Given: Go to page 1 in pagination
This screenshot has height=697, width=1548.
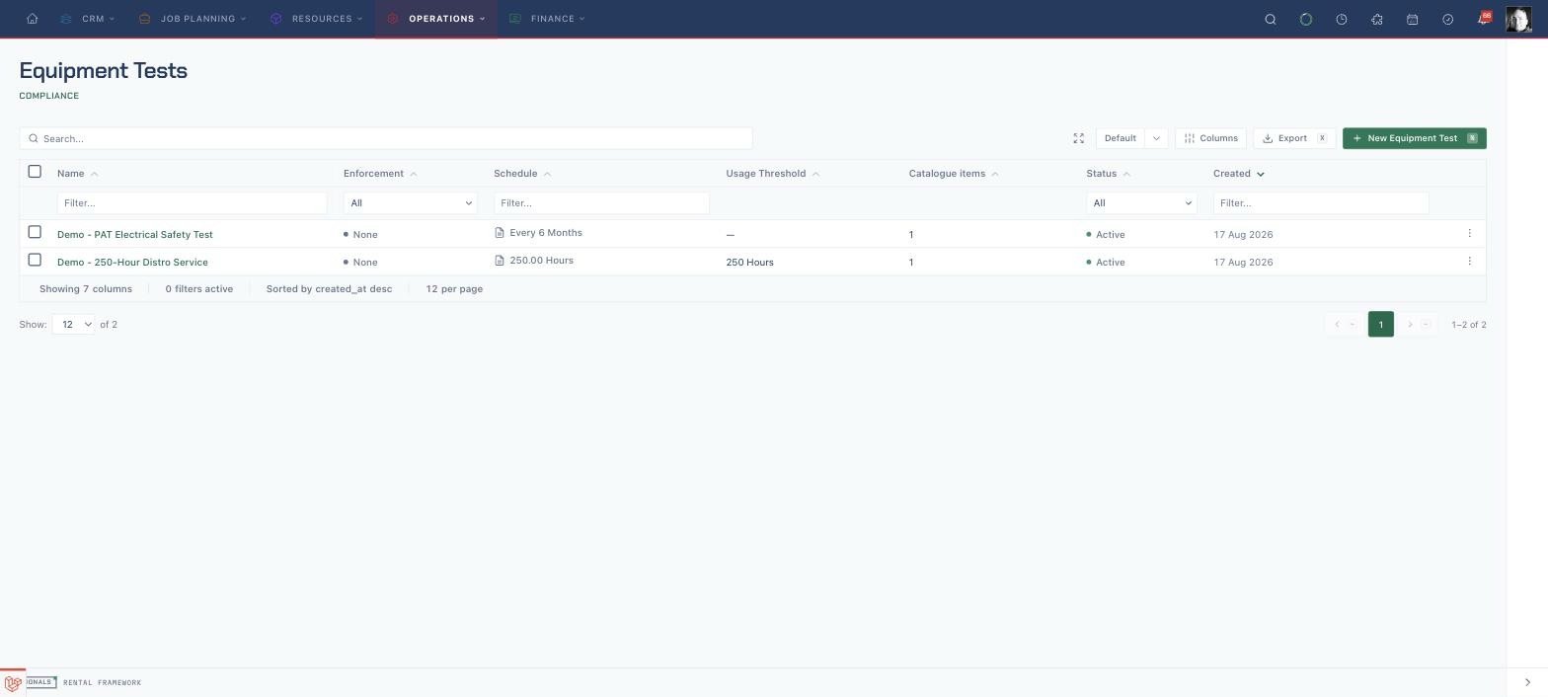Looking at the screenshot, I should [1381, 324].
